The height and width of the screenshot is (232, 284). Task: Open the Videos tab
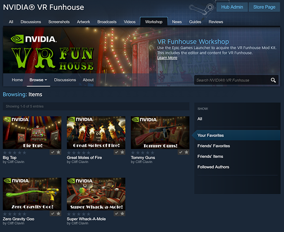coord(130,22)
